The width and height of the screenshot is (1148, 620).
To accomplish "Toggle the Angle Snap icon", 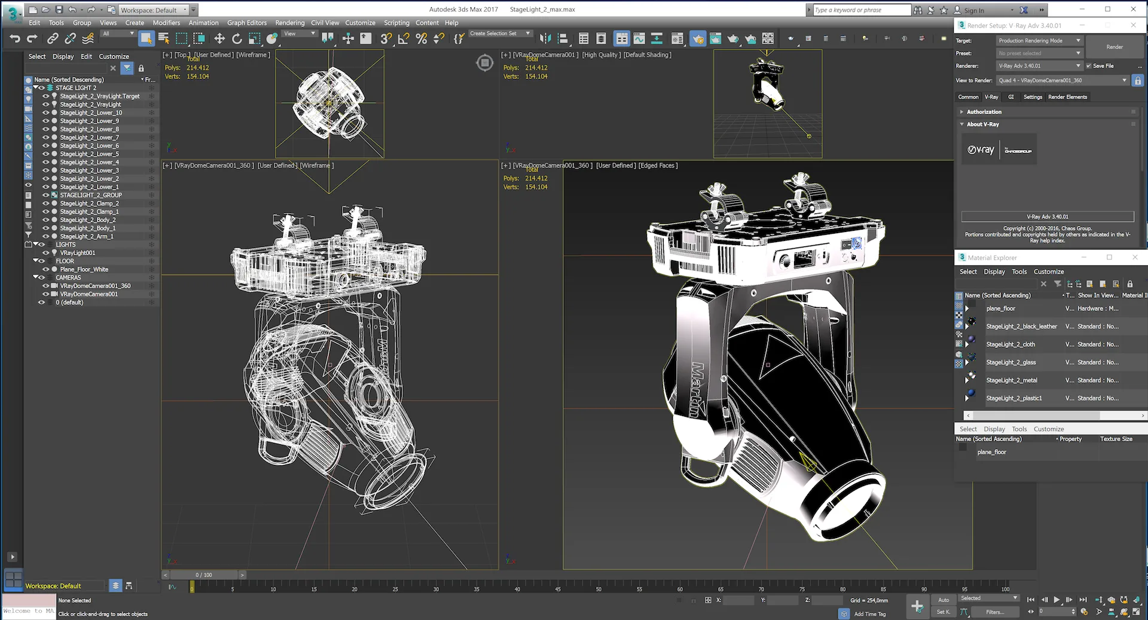I will tap(404, 39).
